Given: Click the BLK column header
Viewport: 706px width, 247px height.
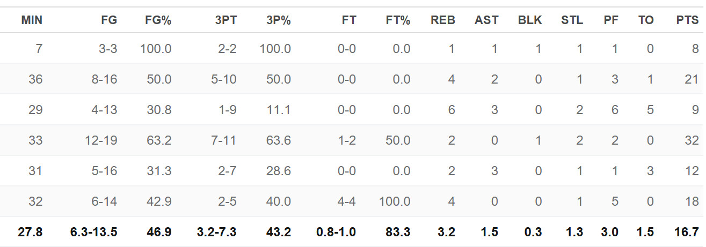Looking at the screenshot, I should [x=530, y=20].
